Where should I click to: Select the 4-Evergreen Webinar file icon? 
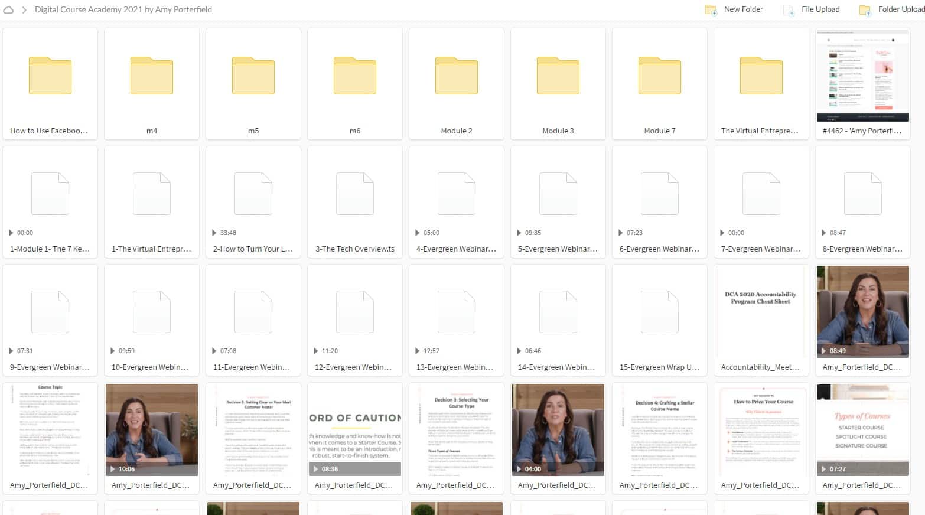[457, 194]
